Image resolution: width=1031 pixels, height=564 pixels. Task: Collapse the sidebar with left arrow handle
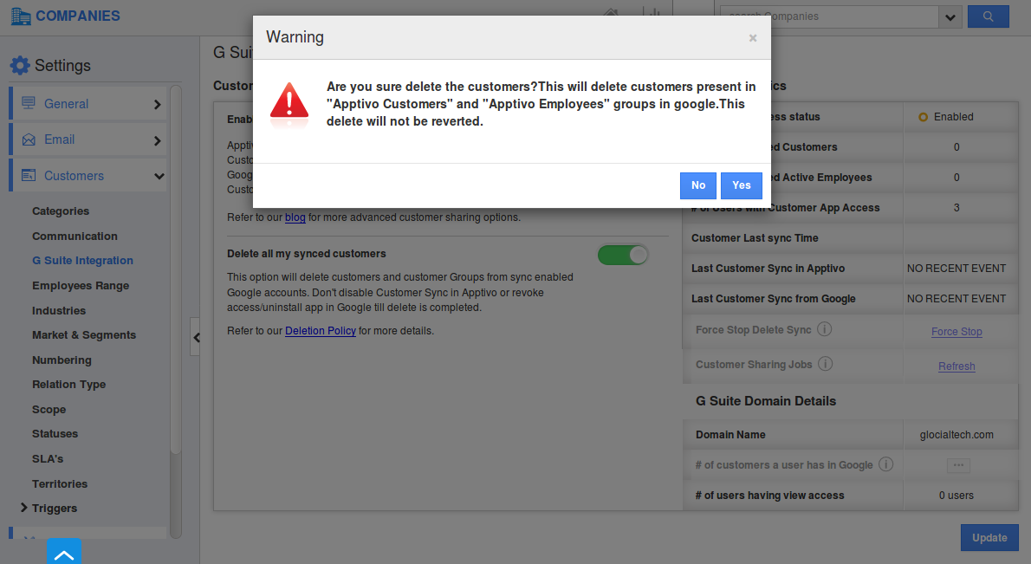pos(195,337)
